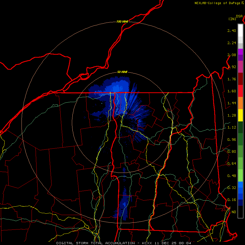Screen dimensions: 245x245
Task: Click the 0.16 legend value
Action: [x=232, y=200]
